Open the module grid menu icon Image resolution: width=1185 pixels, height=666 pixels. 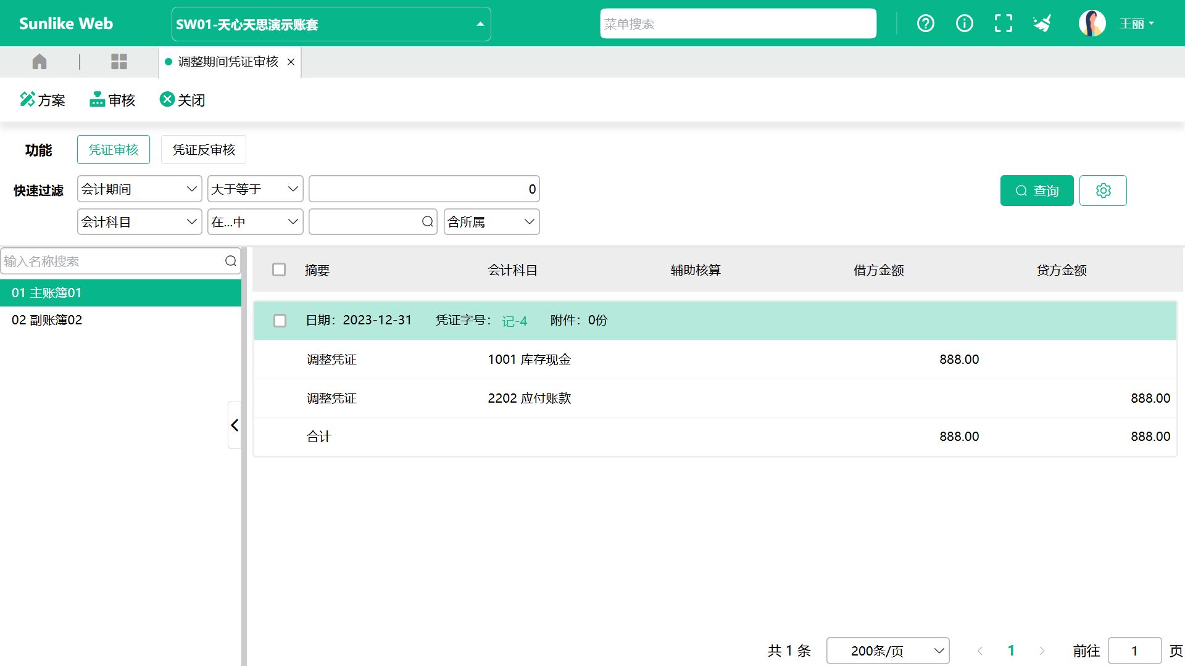pyautogui.click(x=119, y=62)
